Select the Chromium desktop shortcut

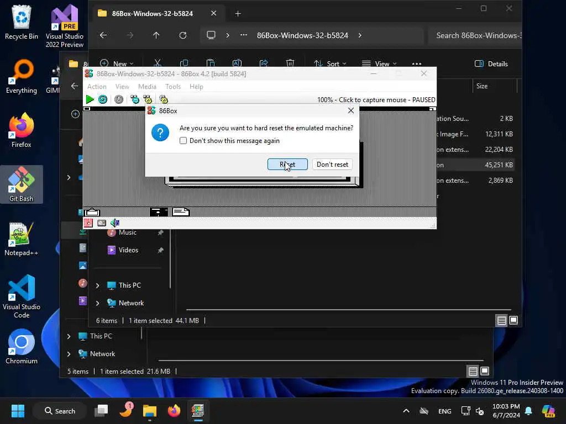point(22,347)
